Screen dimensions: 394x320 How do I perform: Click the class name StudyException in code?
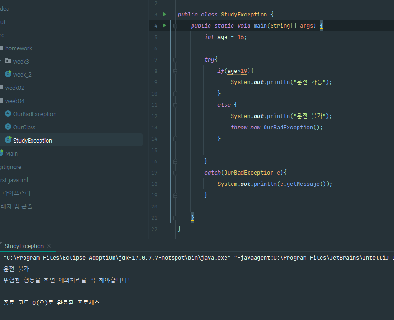[244, 15]
